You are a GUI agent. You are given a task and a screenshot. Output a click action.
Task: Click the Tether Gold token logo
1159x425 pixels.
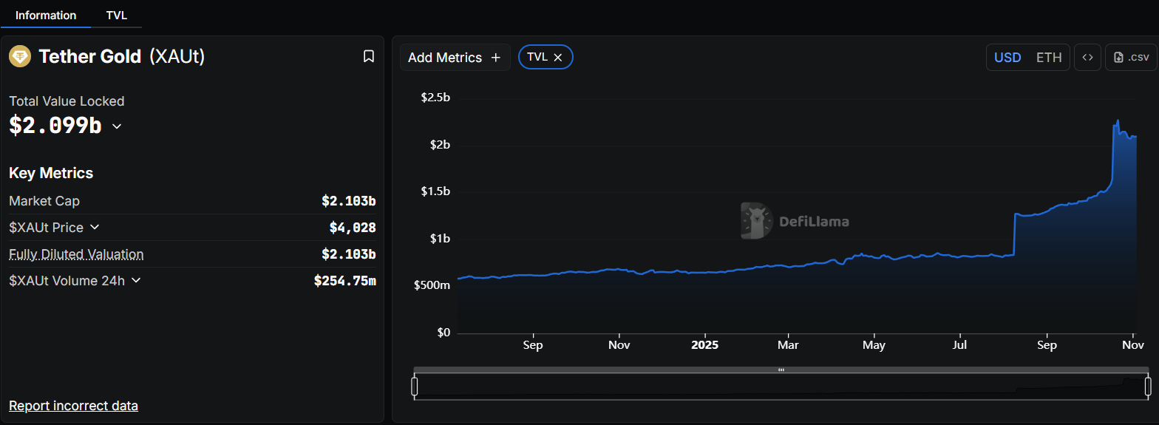click(x=19, y=56)
